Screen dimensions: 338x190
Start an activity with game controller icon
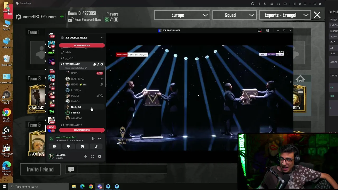coord(82,146)
